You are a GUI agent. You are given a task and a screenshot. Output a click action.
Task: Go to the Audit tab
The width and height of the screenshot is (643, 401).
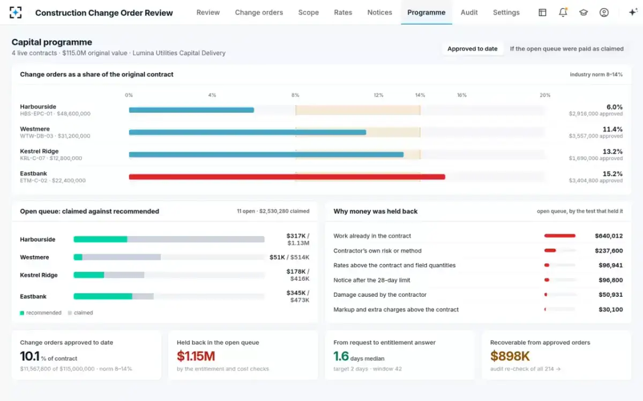tap(469, 12)
